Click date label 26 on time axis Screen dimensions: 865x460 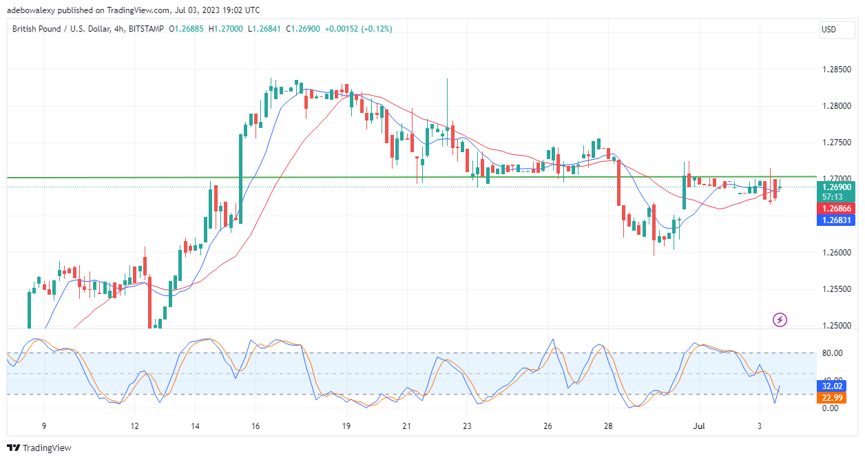coord(548,425)
